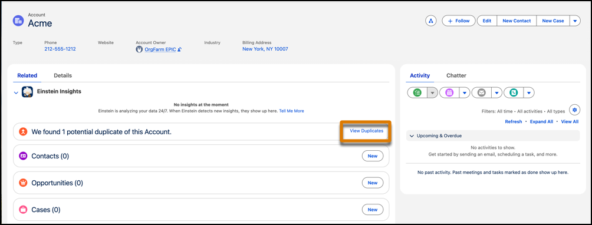Click New in the Cases card

pos(372,210)
